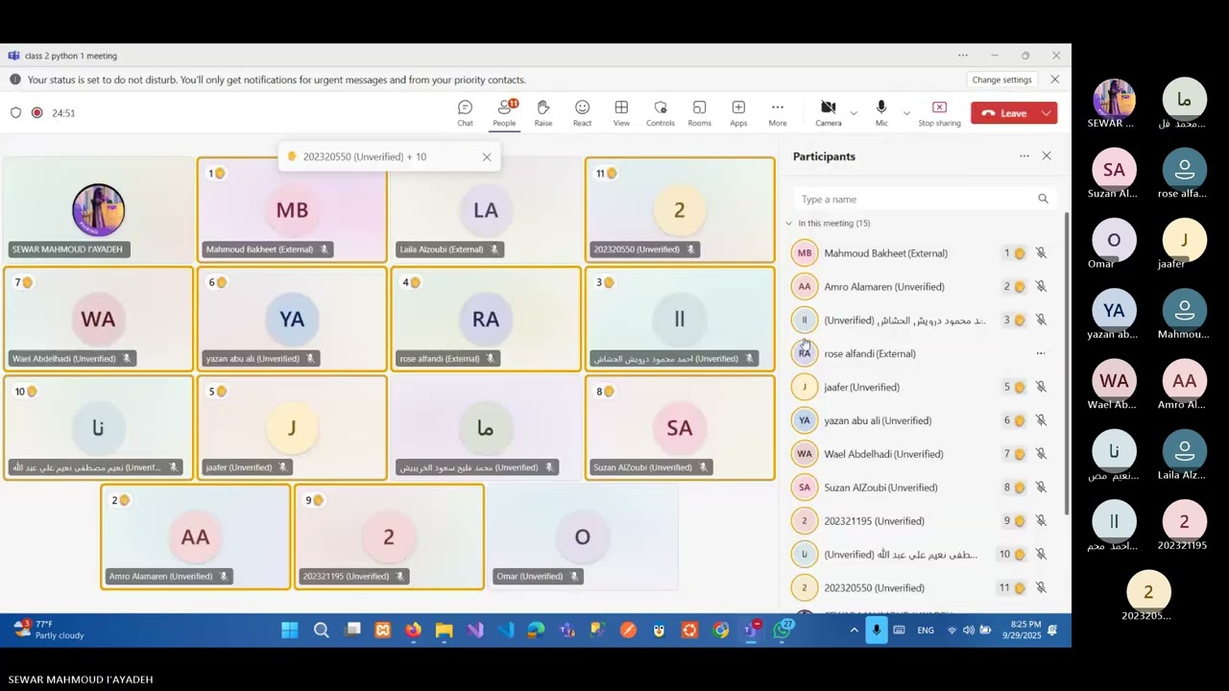
Task: Open the Apps menu
Action: tap(738, 113)
